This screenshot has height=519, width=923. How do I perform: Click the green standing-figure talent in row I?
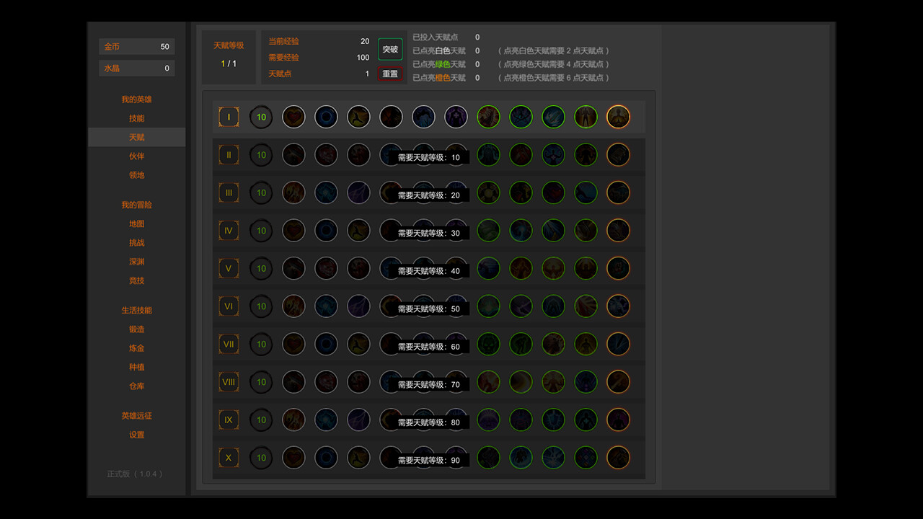click(586, 116)
